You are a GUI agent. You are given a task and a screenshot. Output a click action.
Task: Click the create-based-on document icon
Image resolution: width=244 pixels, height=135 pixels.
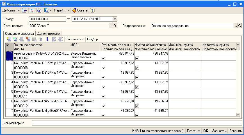(46, 10)
